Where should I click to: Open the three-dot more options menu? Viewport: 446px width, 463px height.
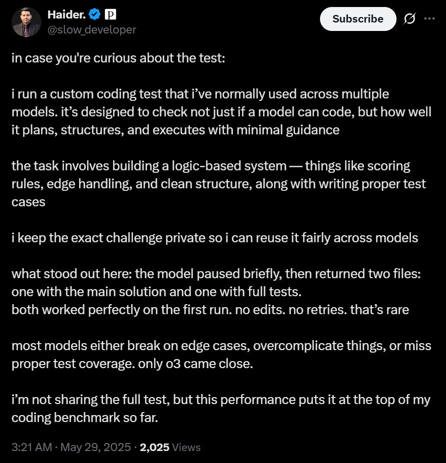point(429,18)
